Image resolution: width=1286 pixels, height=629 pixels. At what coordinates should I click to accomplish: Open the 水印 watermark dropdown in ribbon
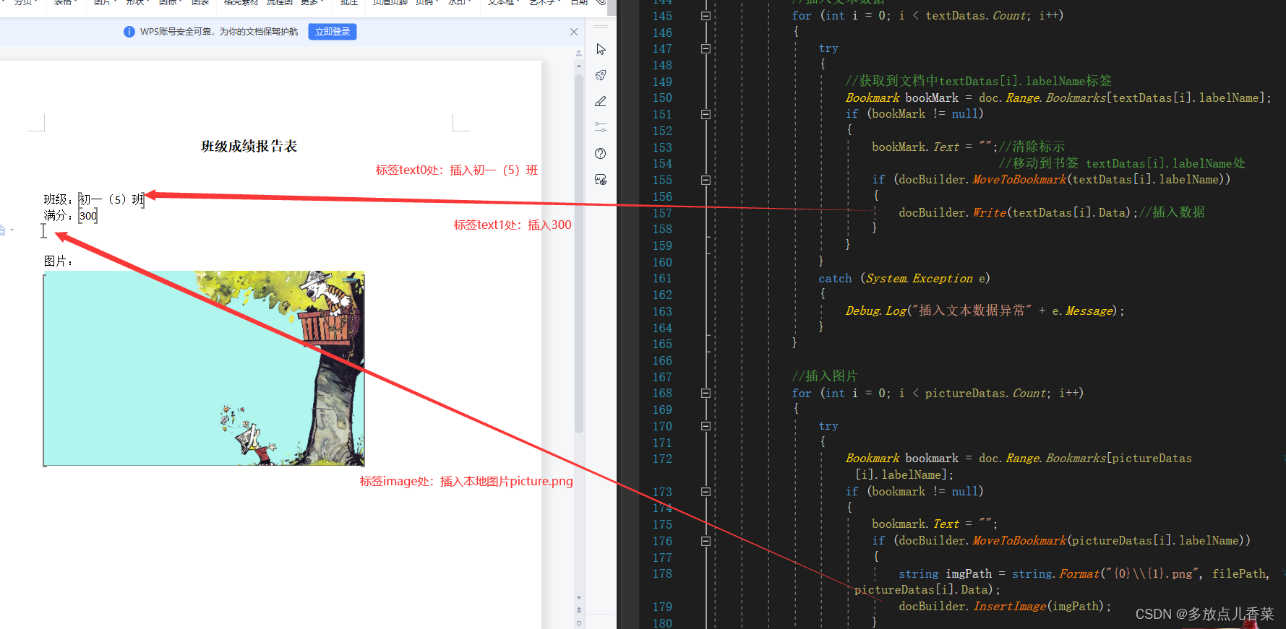pyautogui.click(x=459, y=3)
